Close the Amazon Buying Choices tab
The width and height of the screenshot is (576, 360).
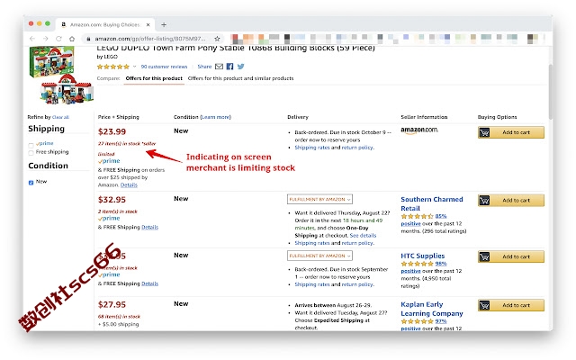148,24
